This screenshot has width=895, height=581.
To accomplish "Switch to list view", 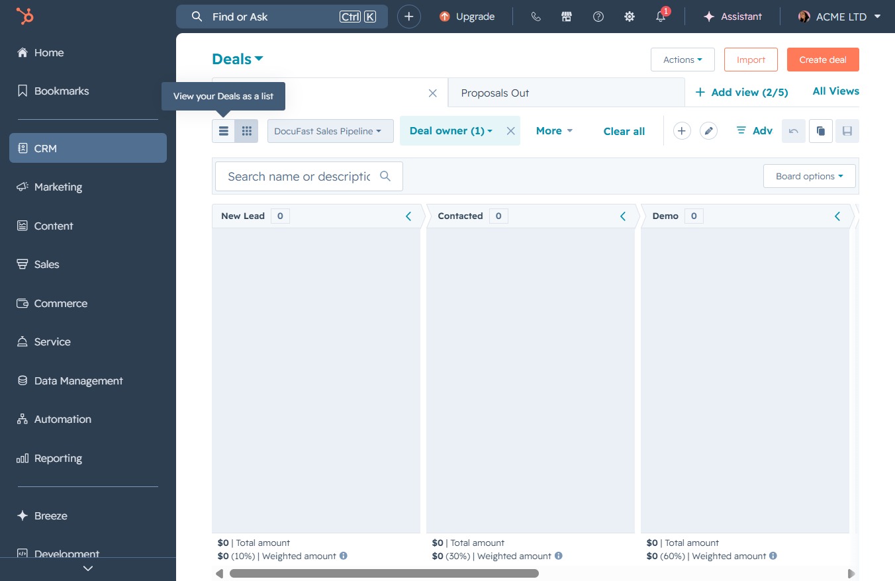I will (224, 131).
